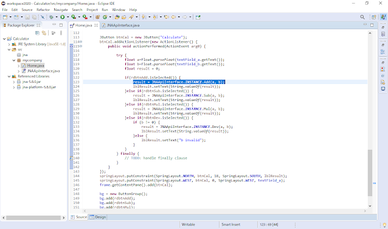Click the Open Type icon
Viewport: 388px width, 229px height.
117,17
